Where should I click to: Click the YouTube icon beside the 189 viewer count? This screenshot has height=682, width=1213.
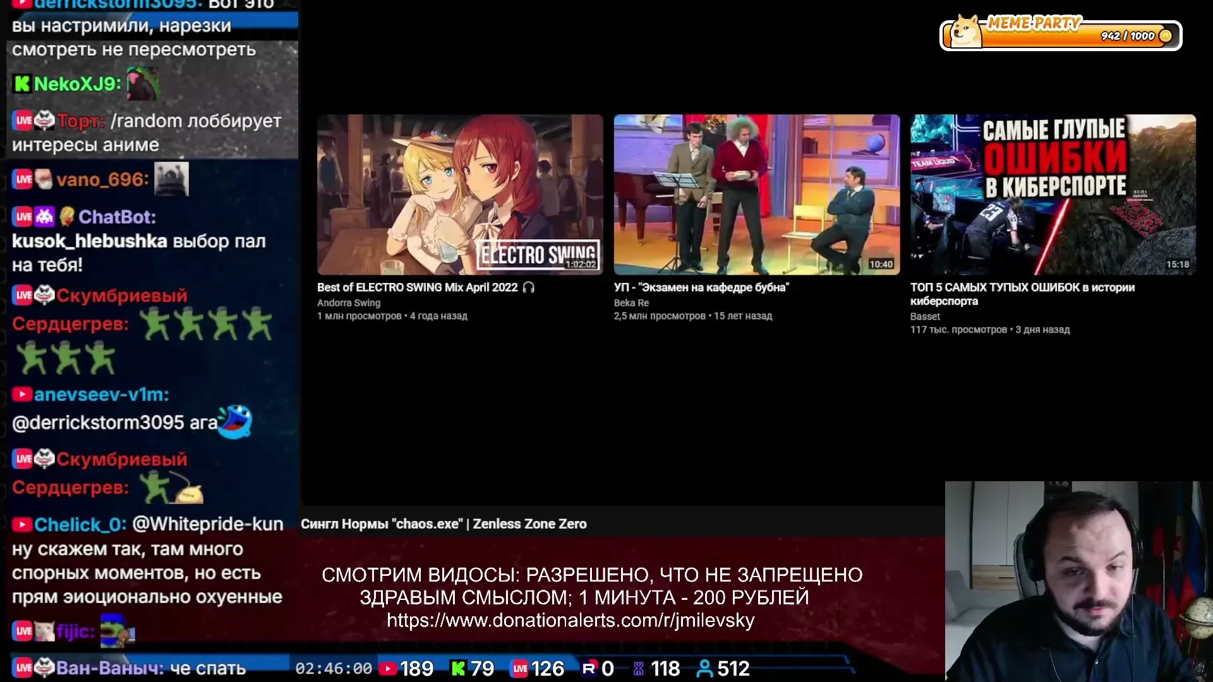pos(388,668)
